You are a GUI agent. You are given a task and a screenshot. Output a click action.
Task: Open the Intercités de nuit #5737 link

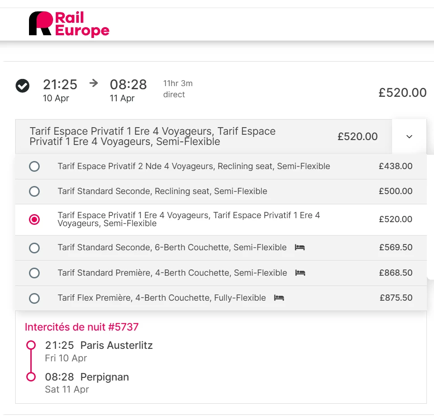tap(82, 327)
